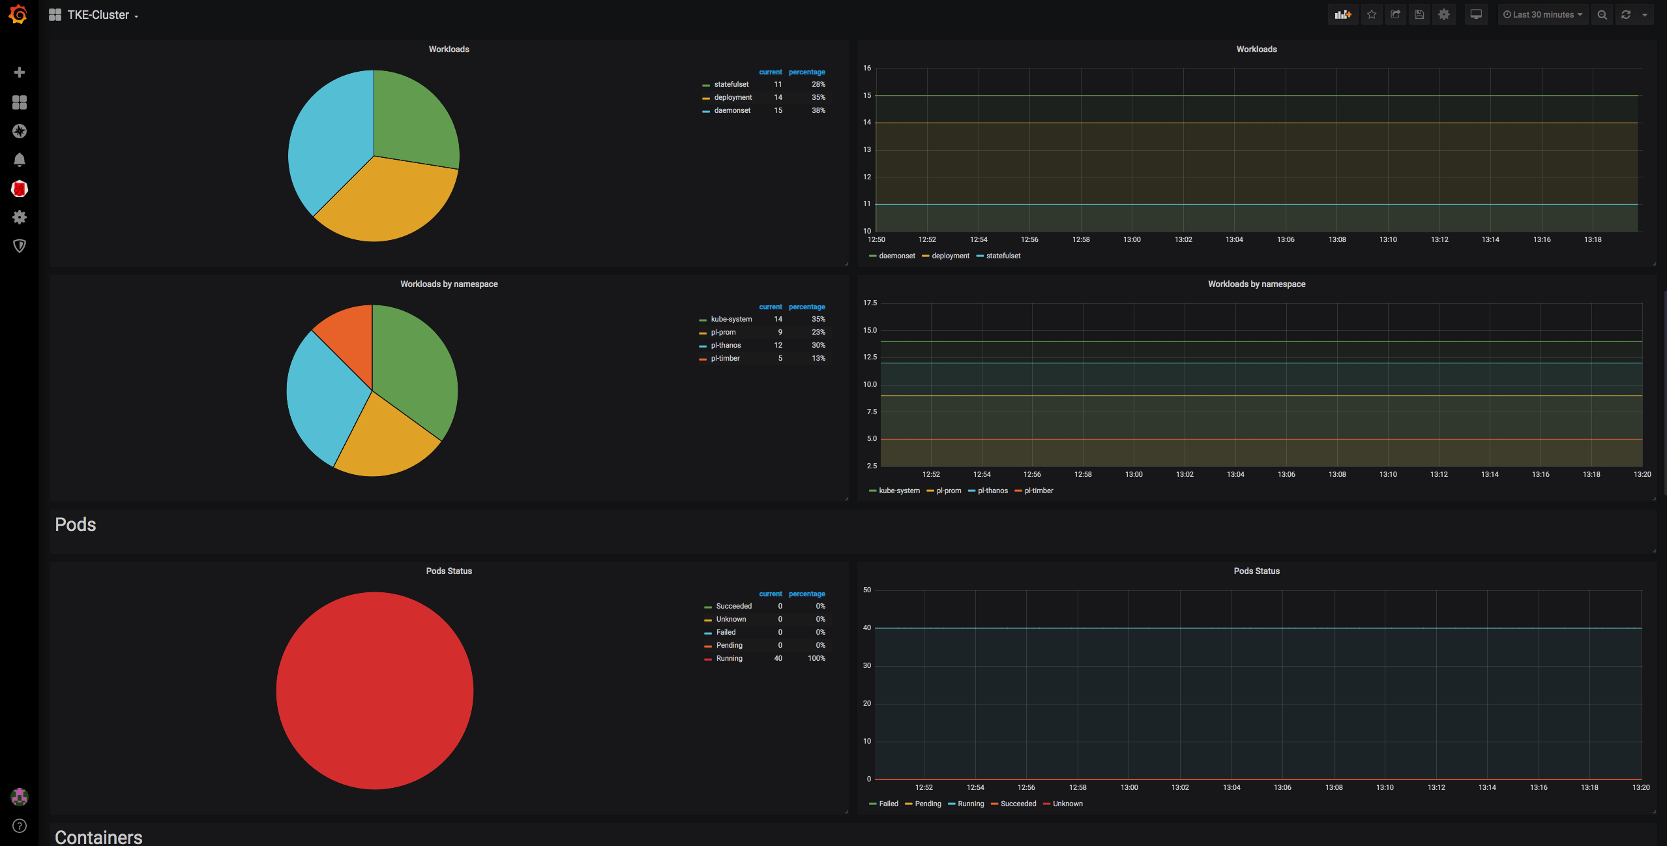Click the Add panel toolbar icon
The width and height of the screenshot is (1667, 846).
[x=1342, y=14]
